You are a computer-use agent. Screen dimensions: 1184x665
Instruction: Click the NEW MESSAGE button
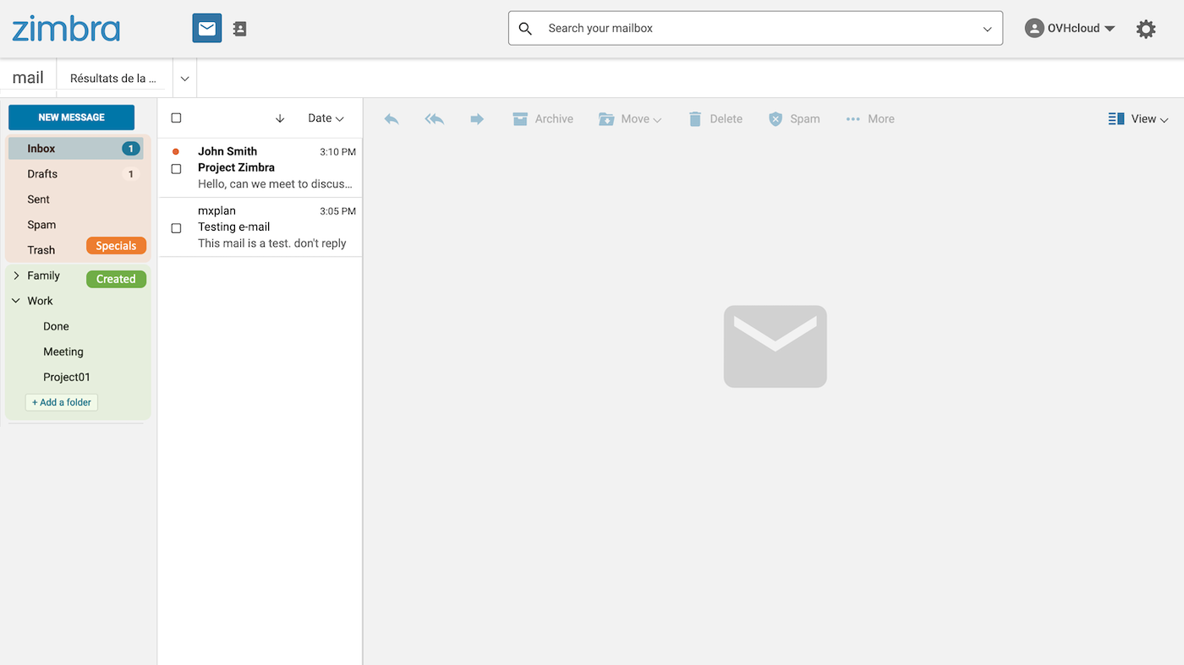[71, 117]
